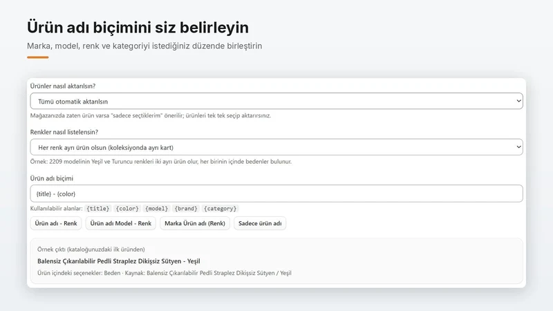Open the 'Her renk ayrı ürün olsun' dropdown
Image resolution: width=553 pixels, height=311 pixels.
click(x=276, y=147)
